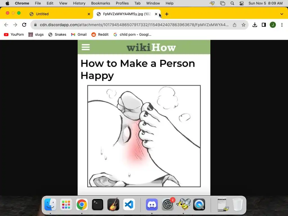The height and width of the screenshot is (216, 288).
Task: Open Discord from the dock
Action: point(152,204)
